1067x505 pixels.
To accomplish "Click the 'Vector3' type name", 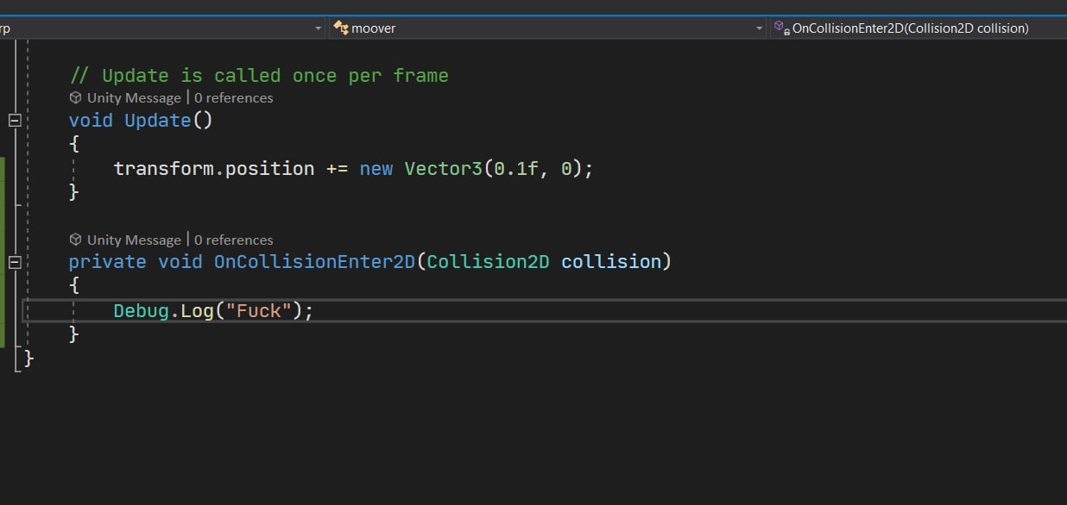I will pyautogui.click(x=444, y=169).
